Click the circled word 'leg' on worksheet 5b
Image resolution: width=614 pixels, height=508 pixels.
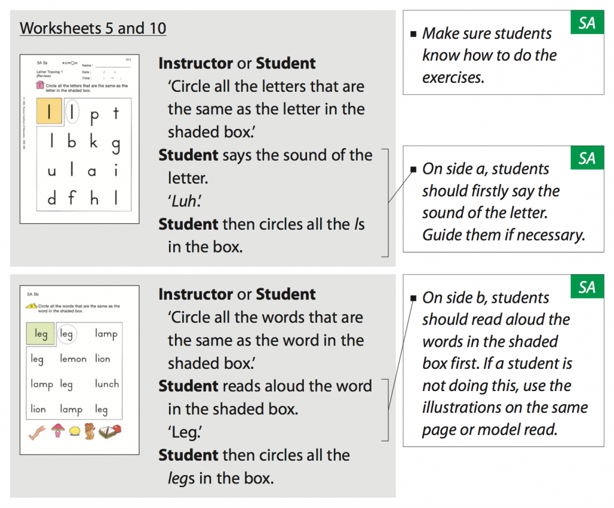pyautogui.click(x=67, y=333)
